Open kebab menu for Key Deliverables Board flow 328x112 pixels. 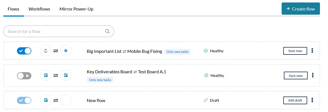pyautogui.click(x=313, y=75)
